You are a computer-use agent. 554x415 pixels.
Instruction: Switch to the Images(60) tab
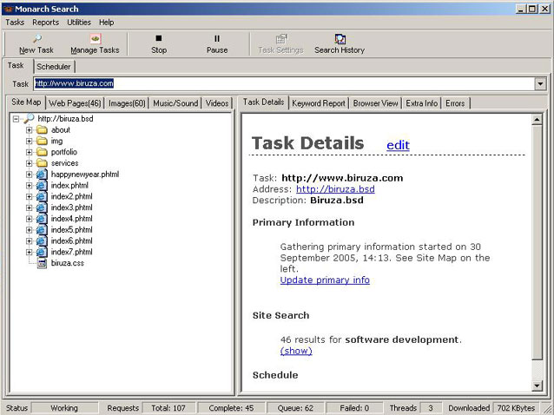pyautogui.click(x=127, y=103)
